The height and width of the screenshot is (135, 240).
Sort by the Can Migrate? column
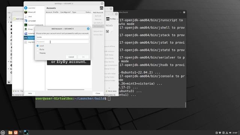click(x=66, y=12)
